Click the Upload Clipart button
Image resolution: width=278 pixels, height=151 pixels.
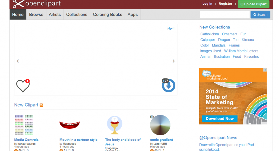tap(254, 4)
